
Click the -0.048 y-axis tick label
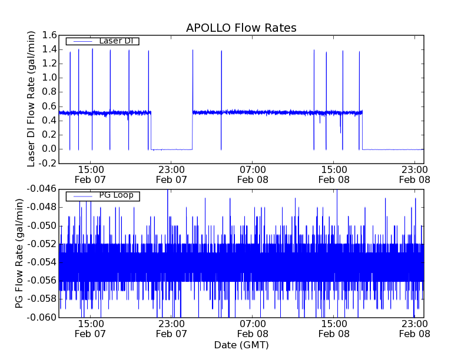[42, 207]
